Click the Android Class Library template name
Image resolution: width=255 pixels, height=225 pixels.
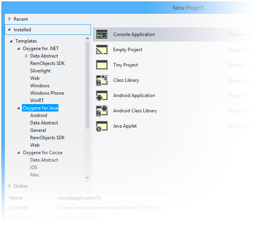[135, 111]
